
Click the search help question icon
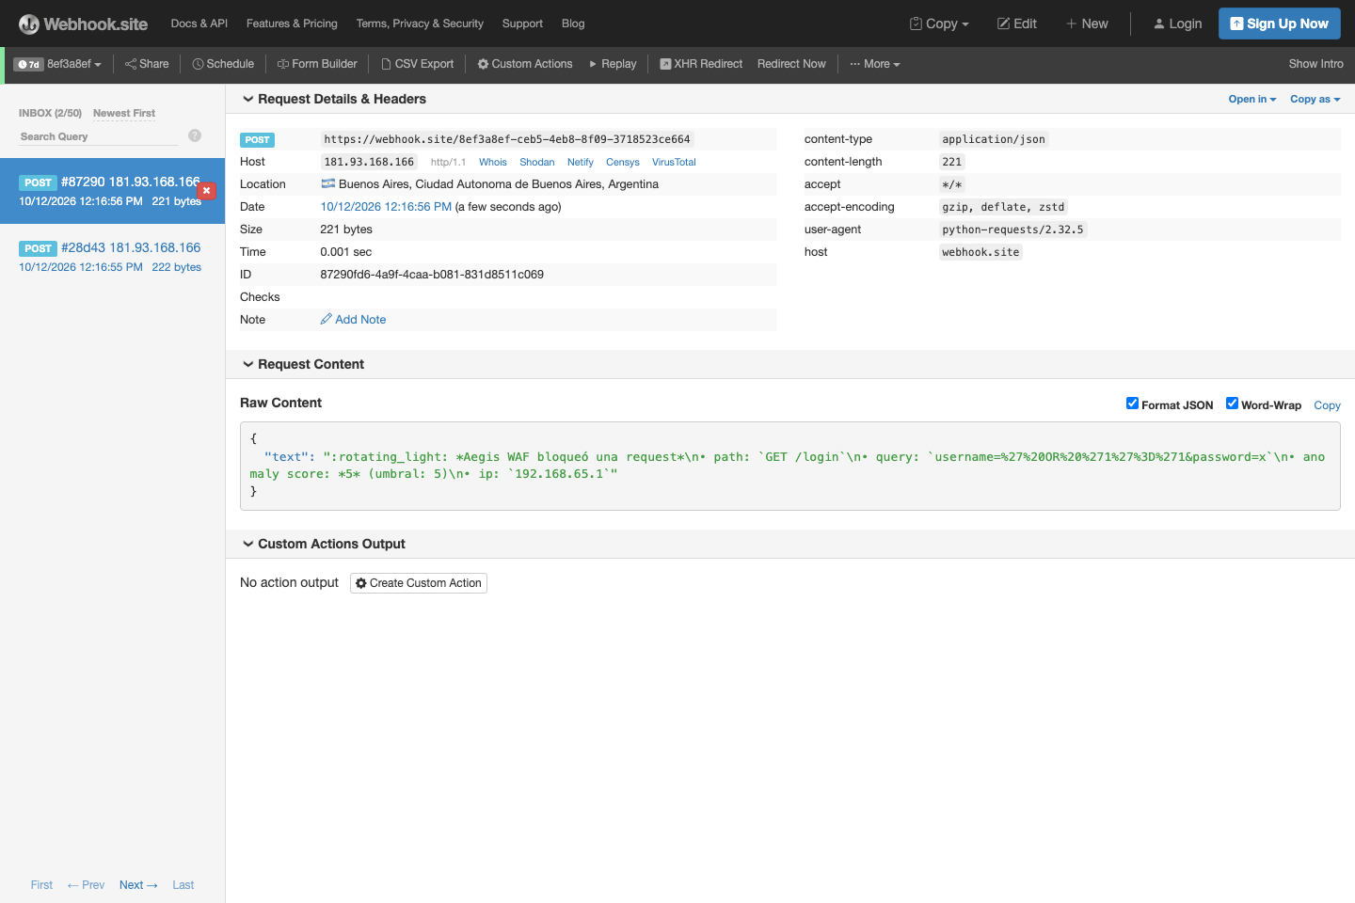pos(195,135)
